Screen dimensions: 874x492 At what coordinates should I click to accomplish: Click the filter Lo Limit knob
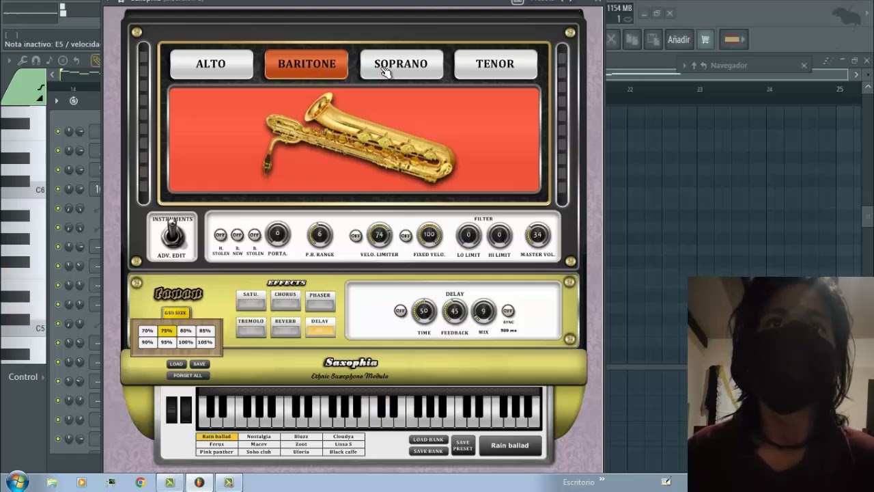click(468, 236)
